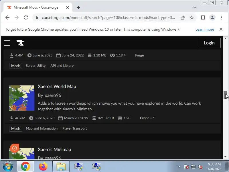Click the Xaero's Minimap thumbnail
Image resolution: width=229 pixels, height=172 pixels.
point(22,154)
